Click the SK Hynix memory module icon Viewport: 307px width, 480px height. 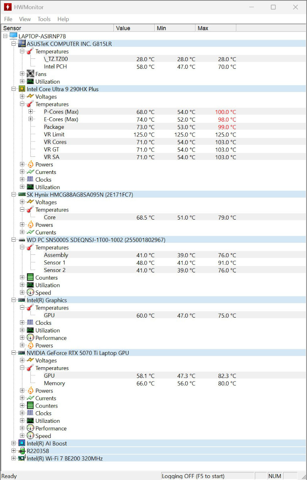[22, 194]
